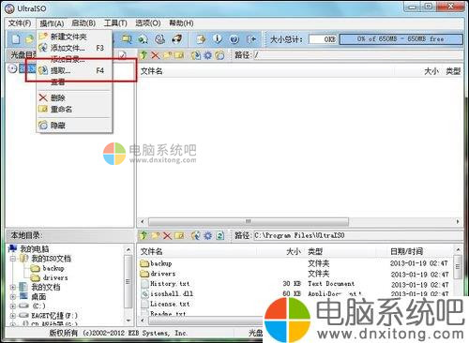The width and height of the screenshot is (469, 343).
Task: Click the refresh icon in the local pane toolbar
Action: [220, 235]
